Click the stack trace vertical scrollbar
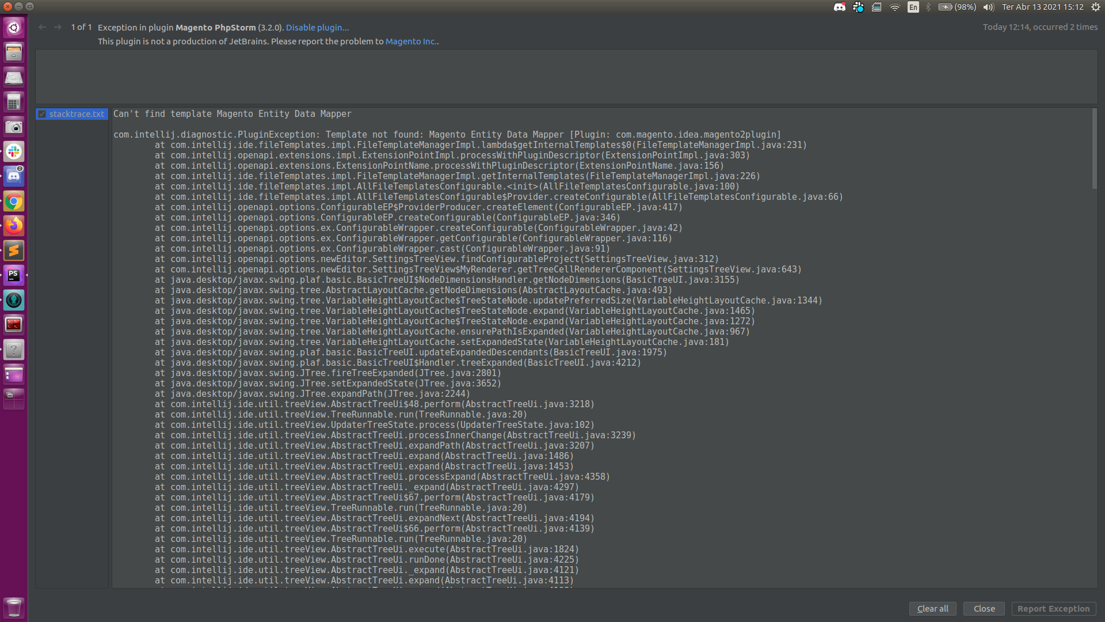 tap(1094, 149)
